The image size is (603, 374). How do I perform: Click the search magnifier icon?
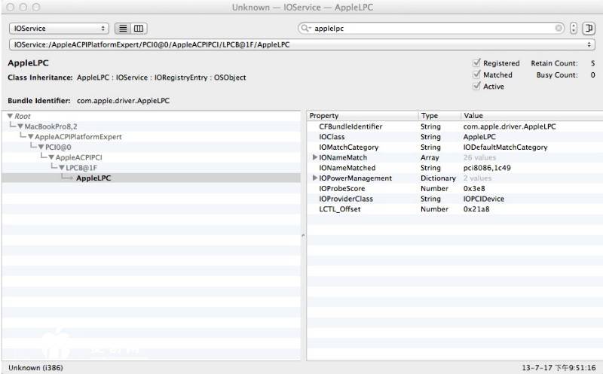tap(305, 29)
